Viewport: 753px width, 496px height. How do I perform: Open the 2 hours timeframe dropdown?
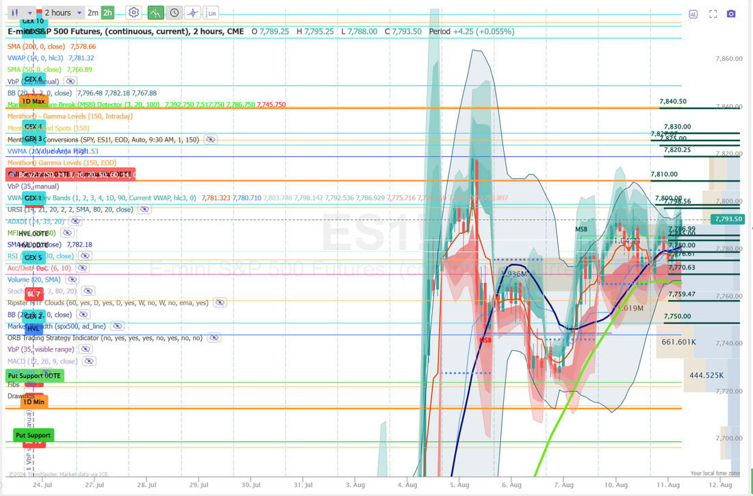[x=64, y=12]
